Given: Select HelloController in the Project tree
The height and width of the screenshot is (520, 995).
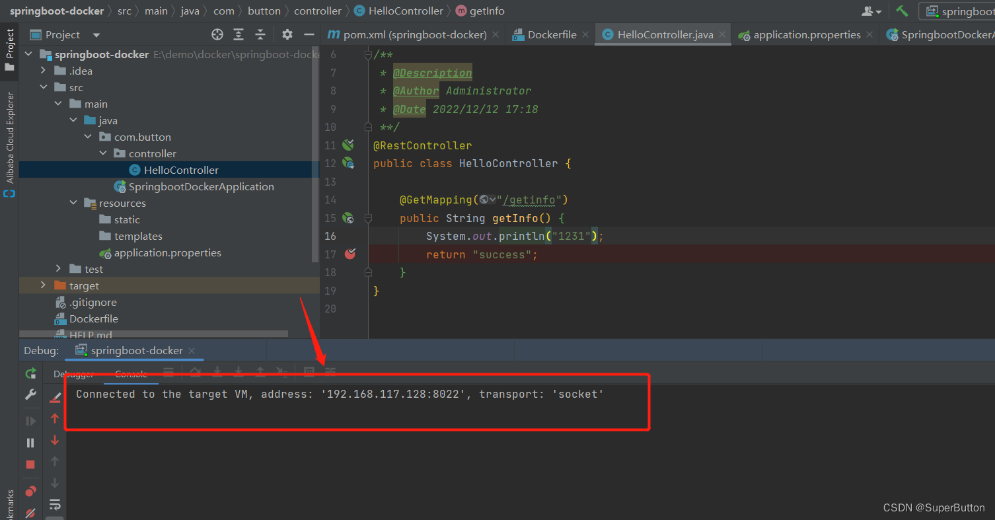Looking at the screenshot, I should (x=169, y=170).
